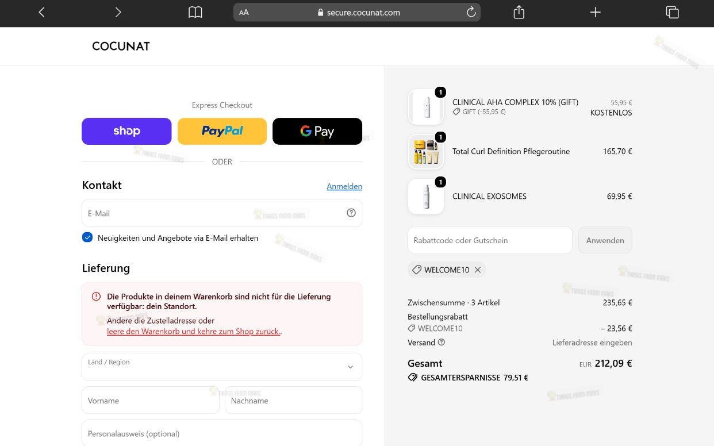Focus the Personalausweis (optional) field
This screenshot has width=714, height=446.
tap(222, 433)
